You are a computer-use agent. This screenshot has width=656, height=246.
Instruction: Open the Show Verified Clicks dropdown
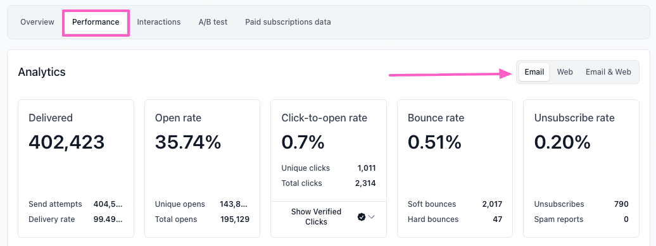[329, 217]
